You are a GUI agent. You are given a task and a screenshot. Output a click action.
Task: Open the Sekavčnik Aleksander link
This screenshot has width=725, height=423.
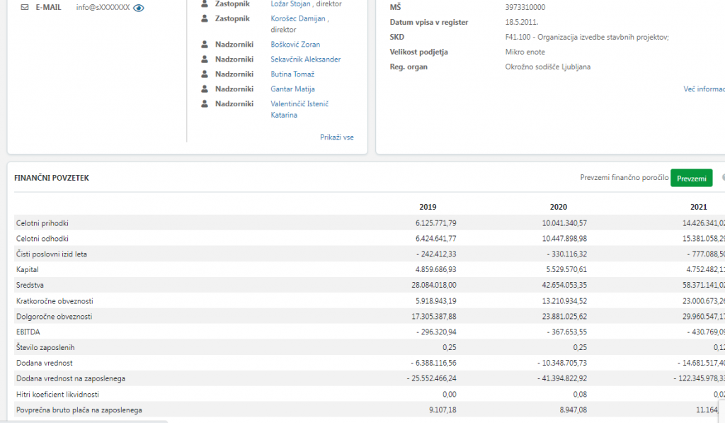pyautogui.click(x=305, y=60)
